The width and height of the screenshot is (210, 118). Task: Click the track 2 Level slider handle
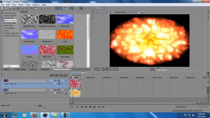pos(55,93)
